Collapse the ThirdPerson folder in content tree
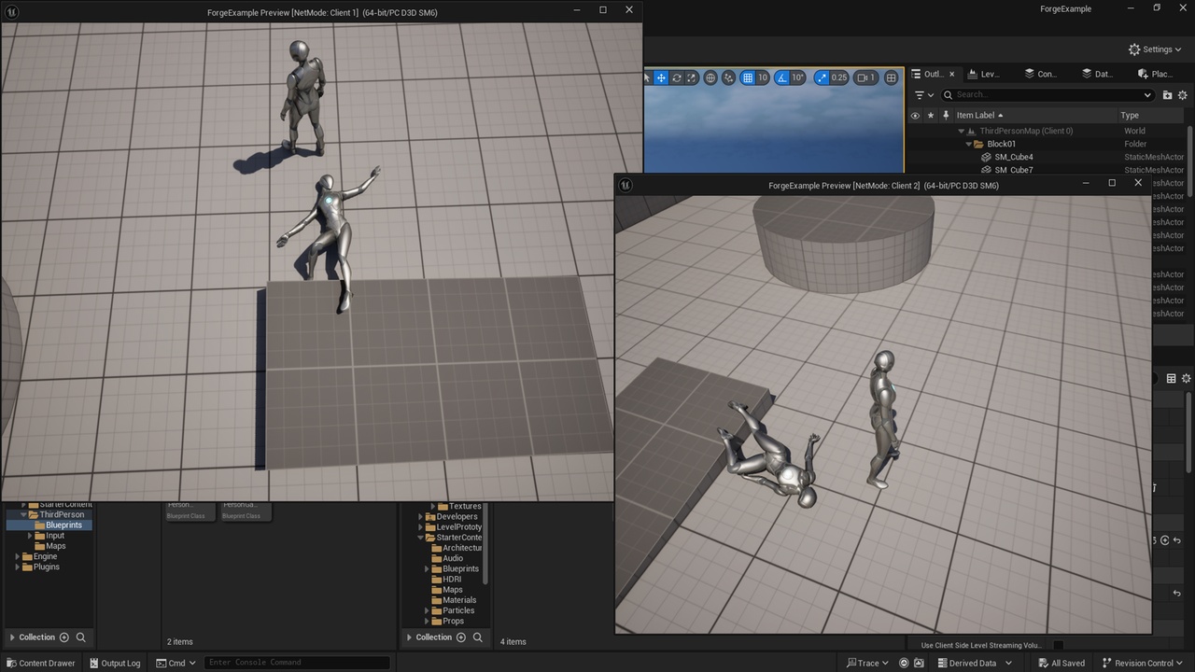 (24, 515)
